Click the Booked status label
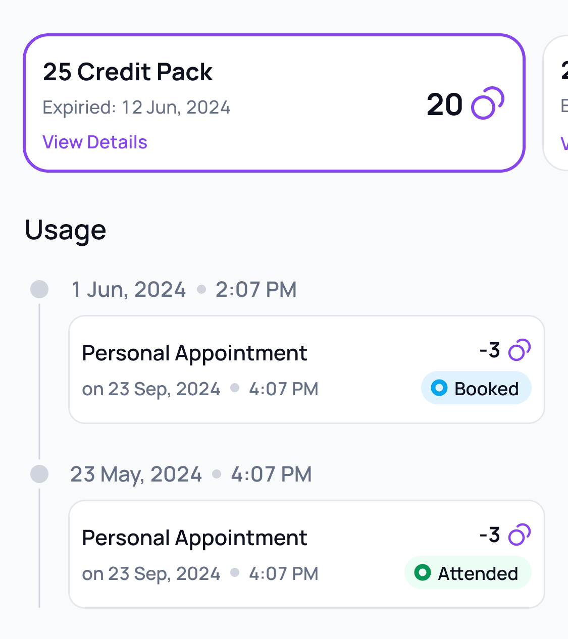 tap(486, 389)
